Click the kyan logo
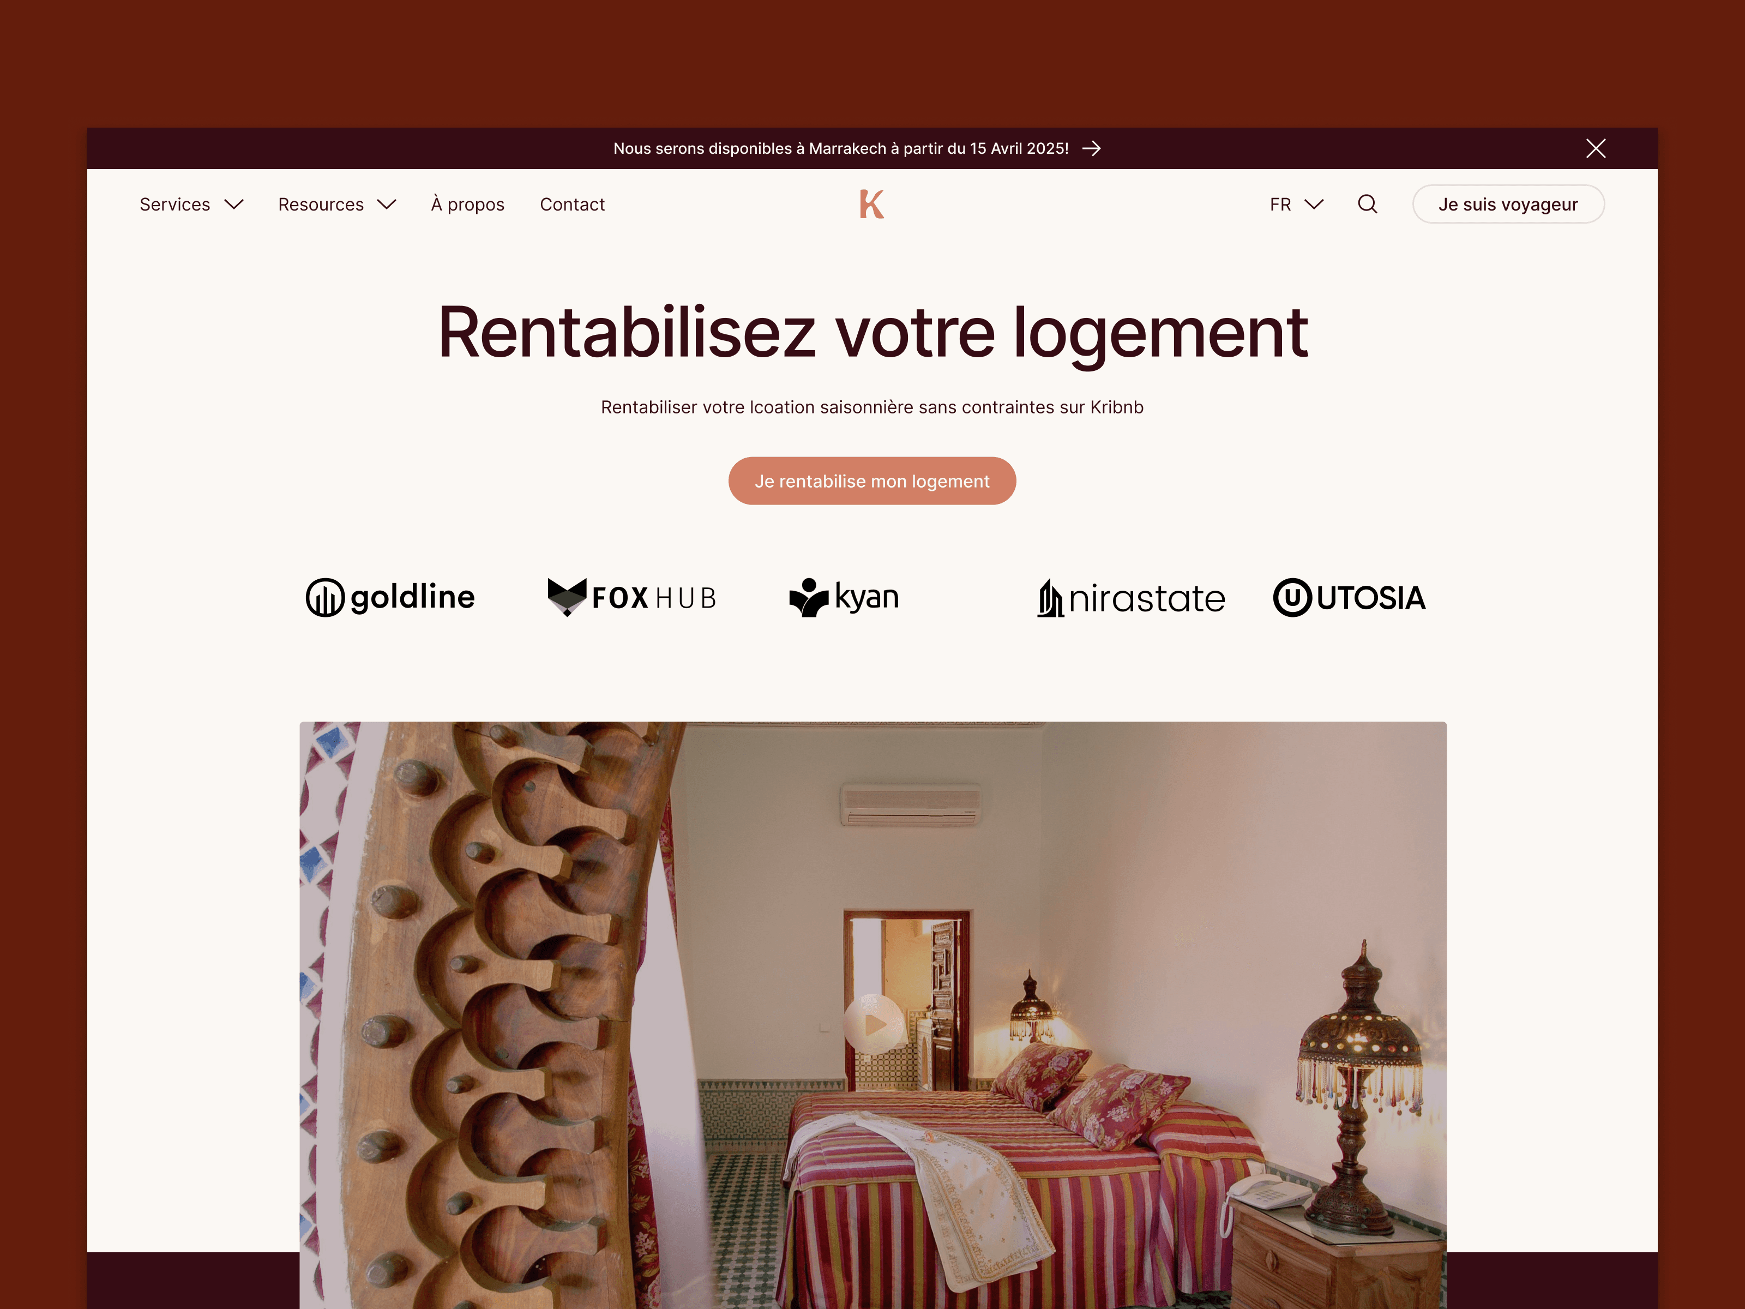Viewport: 1745px width, 1309px height. point(844,597)
